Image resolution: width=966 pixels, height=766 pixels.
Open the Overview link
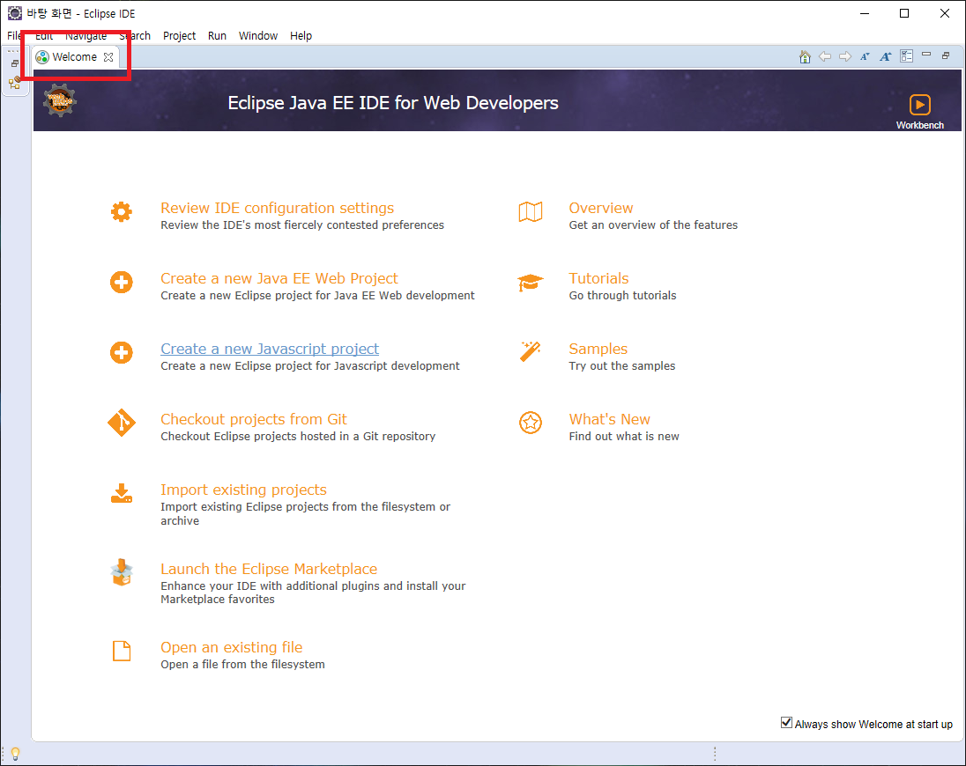coord(601,208)
